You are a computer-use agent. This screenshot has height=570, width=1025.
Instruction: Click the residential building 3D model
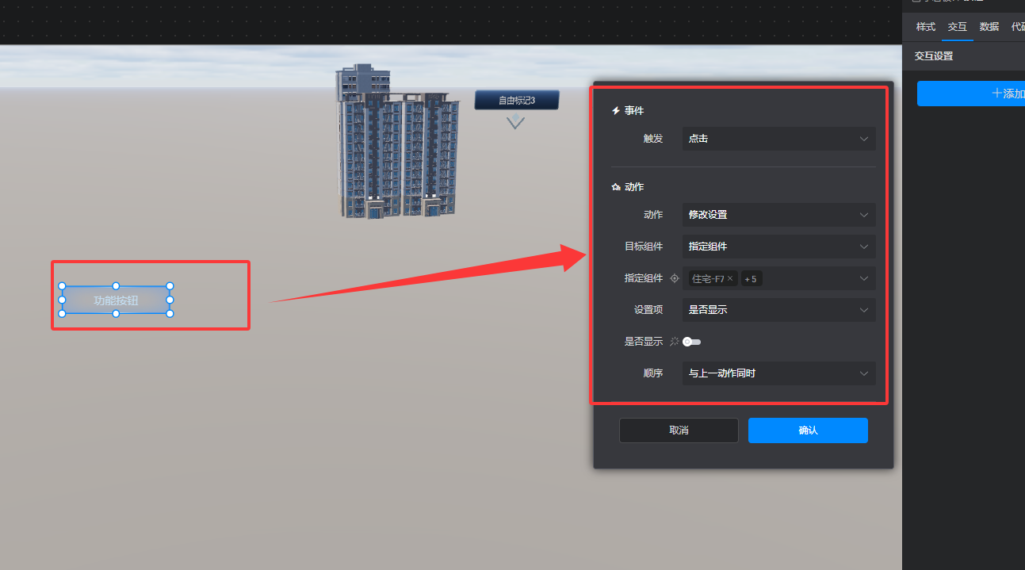[x=397, y=143]
